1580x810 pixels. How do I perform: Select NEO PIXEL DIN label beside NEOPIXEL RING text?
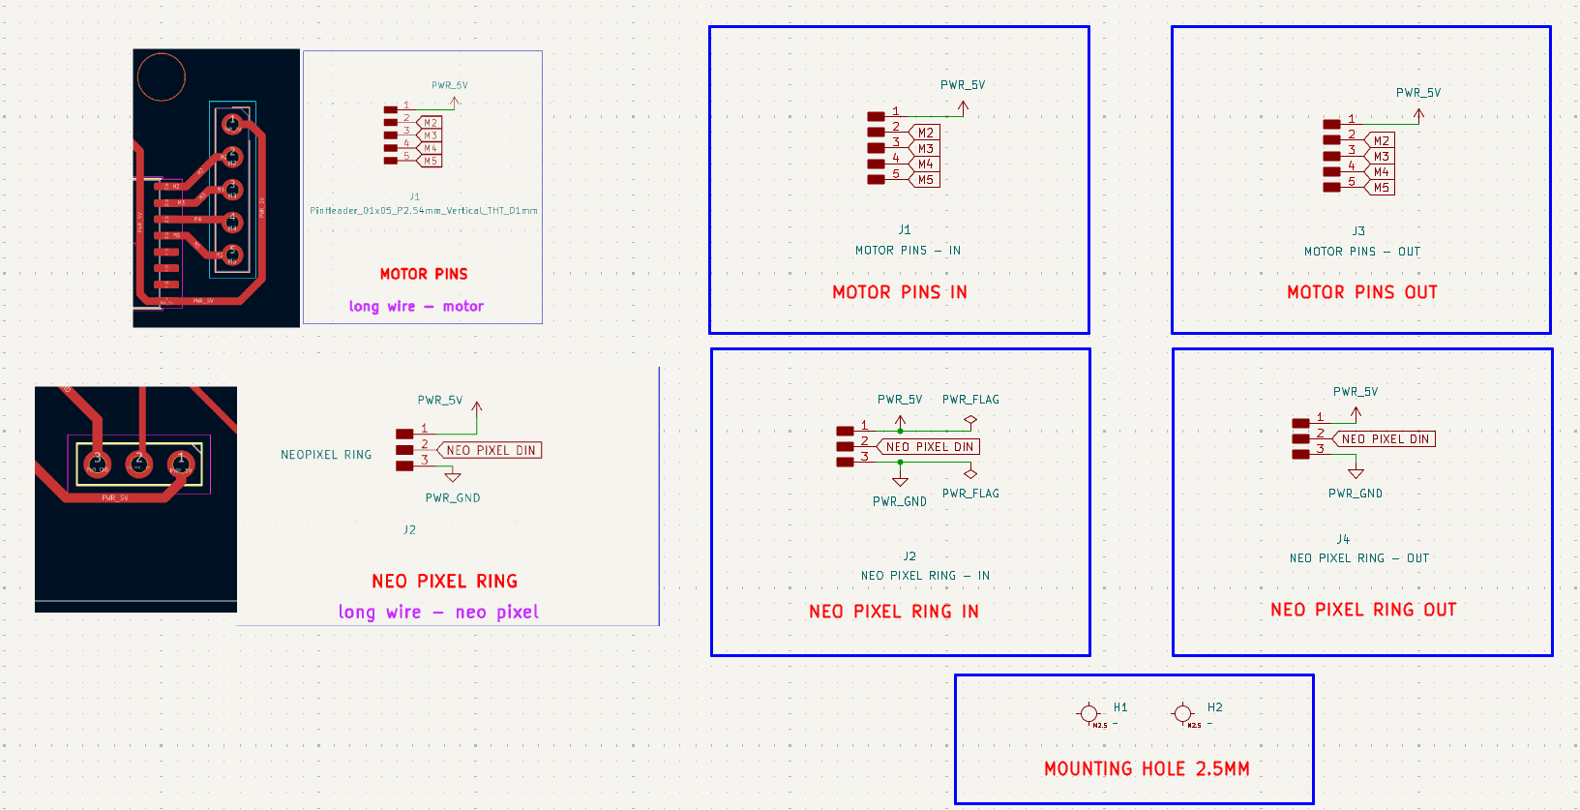tap(490, 450)
